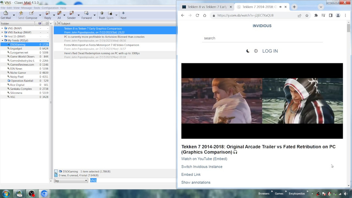352x198 pixels.
Task: Click the Chromium taskbar icon
Action: tap(44, 194)
